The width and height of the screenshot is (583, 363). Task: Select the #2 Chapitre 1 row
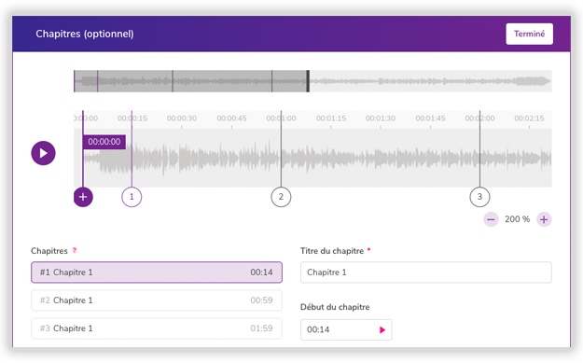[x=157, y=300]
